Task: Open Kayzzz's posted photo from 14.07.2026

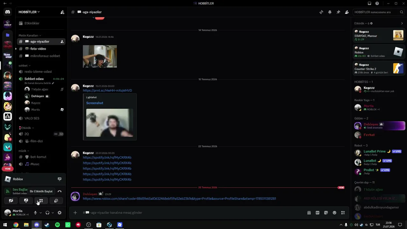Action: [100, 56]
